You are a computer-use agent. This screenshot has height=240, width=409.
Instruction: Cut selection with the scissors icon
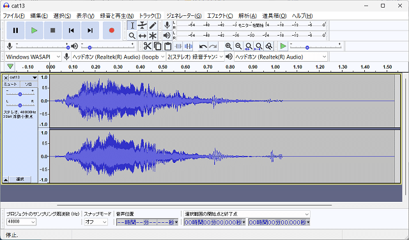[x=148, y=46]
